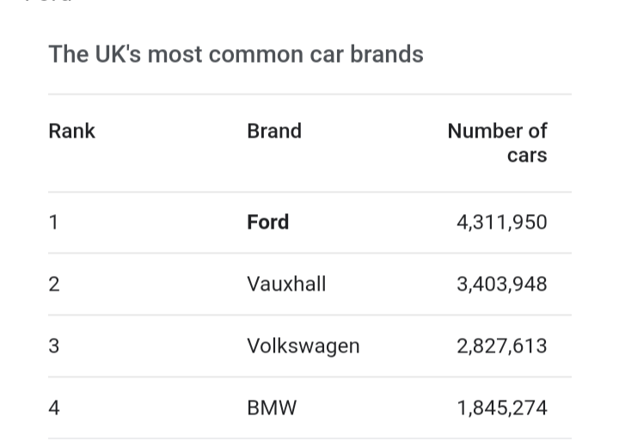Select the Vauxhall brand name
The image size is (619, 441).
pyautogui.click(x=286, y=284)
